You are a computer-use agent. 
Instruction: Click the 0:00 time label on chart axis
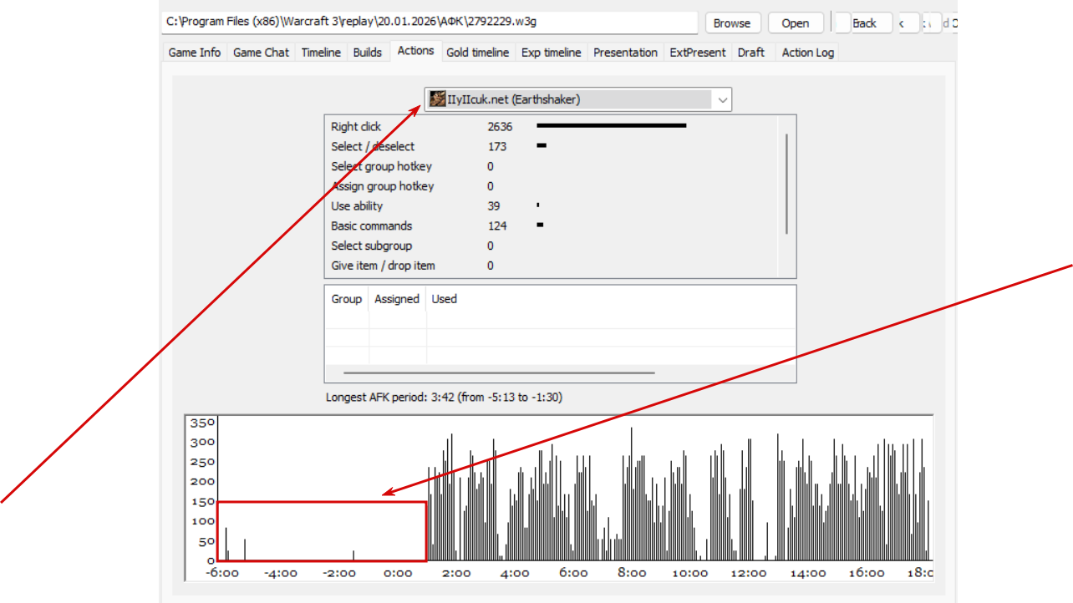pos(398,573)
